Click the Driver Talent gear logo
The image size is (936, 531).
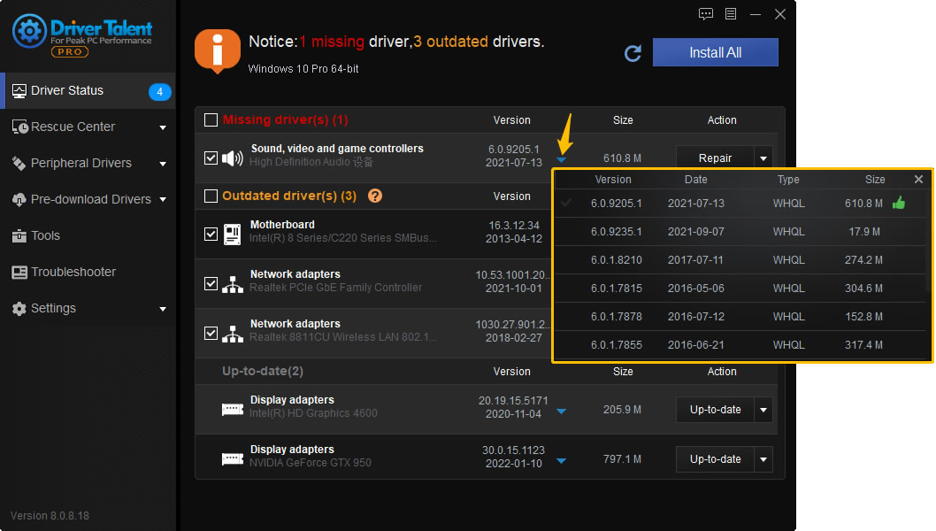(29, 30)
